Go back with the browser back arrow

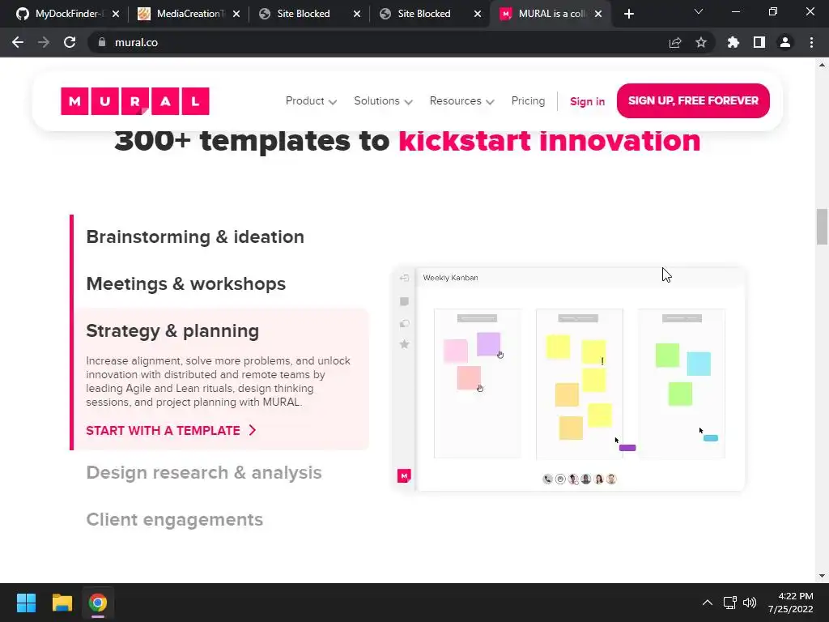tap(18, 42)
